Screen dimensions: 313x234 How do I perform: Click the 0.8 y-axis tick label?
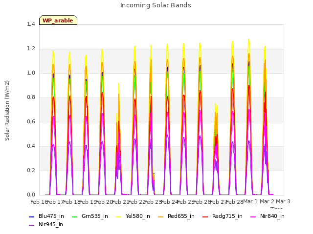click(x=31, y=97)
